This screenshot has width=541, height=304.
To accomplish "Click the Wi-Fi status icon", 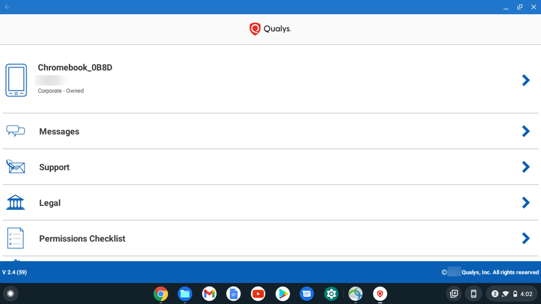I will point(505,294).
